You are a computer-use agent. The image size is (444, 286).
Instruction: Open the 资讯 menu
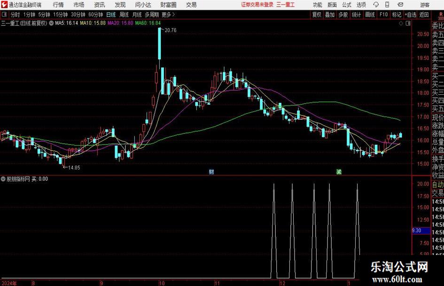(100, 5)
